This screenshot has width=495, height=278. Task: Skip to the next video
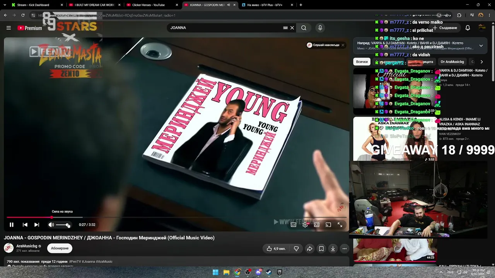pos(36,225)
